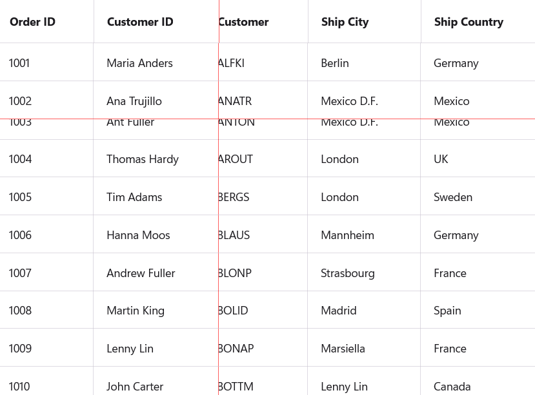This screenshot has height=395, width=535.
Task: Select the AROUT customer cell
Action: [x=236, y=159]
